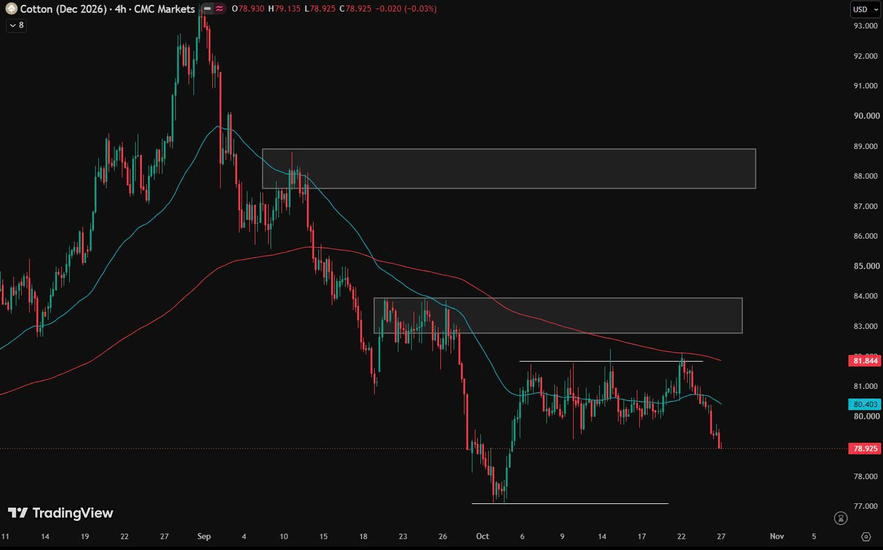The width and height of the screenshot is (883, 550).
Task: Click the Cotton symbol logo icon
Action: point(11,8)
